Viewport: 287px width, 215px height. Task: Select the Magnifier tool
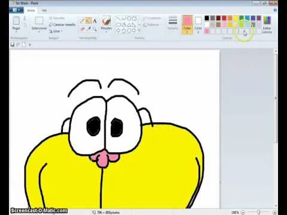coord(94,29)
